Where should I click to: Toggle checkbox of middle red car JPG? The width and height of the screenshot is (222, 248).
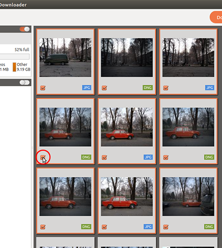pyautogui.click(x=104, y=157)
